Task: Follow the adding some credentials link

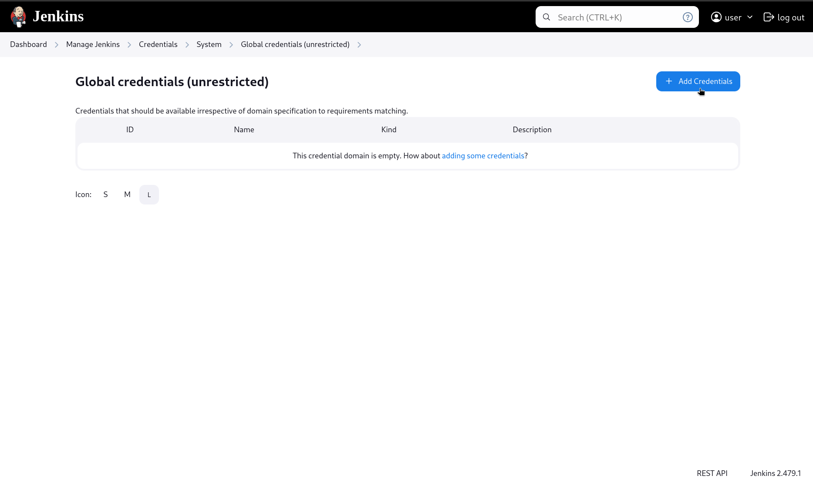Action: click(483, 156)
